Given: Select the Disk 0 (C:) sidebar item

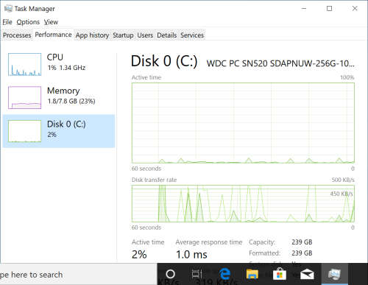Looking at the screenshot, I should (x=59, y=131).
